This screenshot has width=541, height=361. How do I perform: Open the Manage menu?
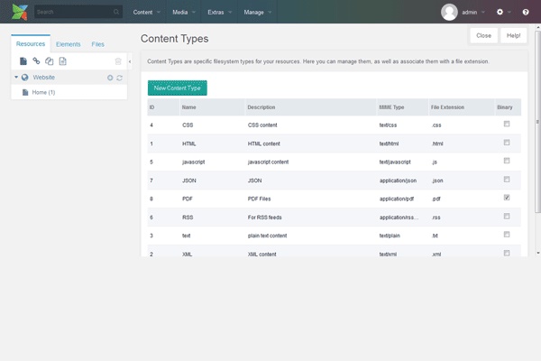point(258,12)
